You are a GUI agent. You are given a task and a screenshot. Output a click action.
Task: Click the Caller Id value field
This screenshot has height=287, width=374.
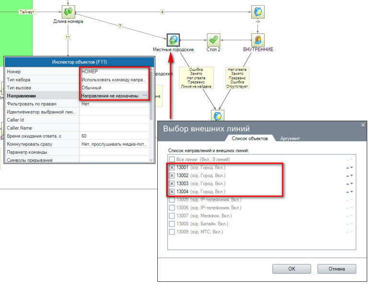(114, 120)
